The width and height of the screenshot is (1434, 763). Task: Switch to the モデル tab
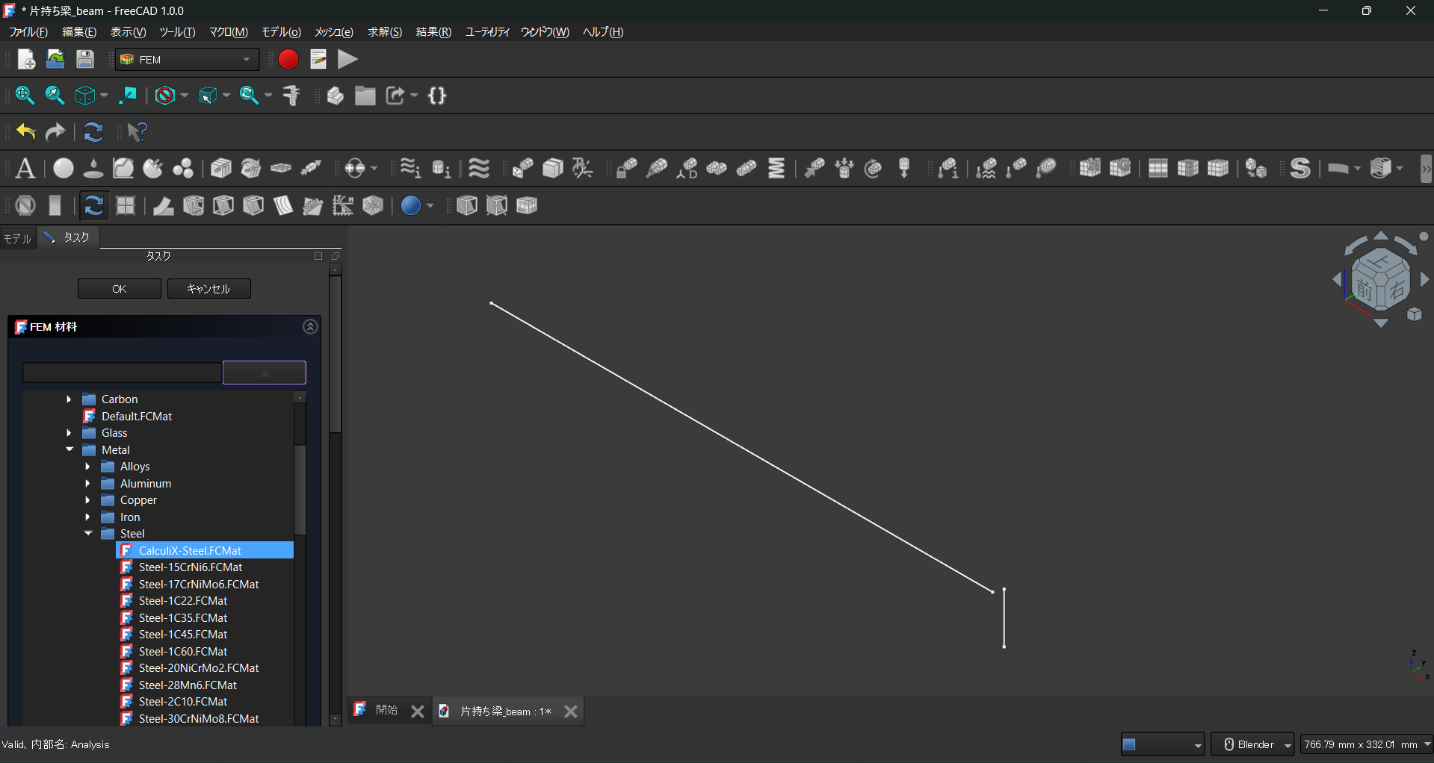click(17, 238)
